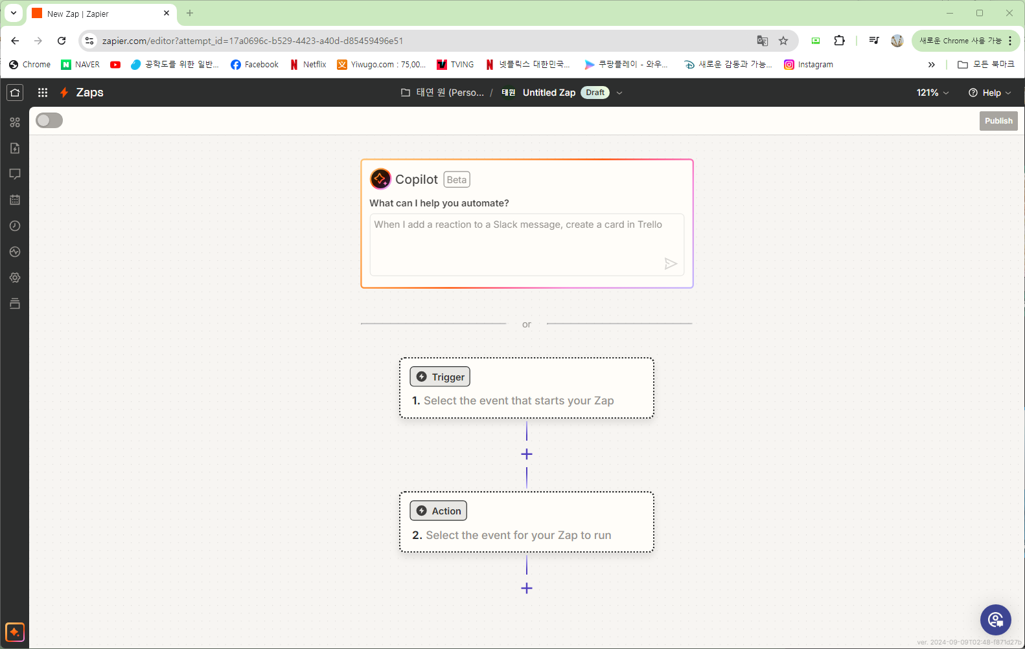Viewport: 1025px width, 649px height.
Task: Go back to the previous page
Action: tap(15, 41)
